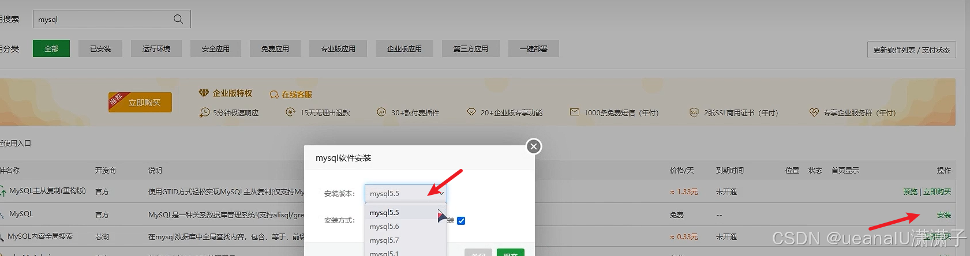This screenshot has width=970, height=256.
Task: Click the MySQL内容全局搜索 row icon
Action: tap(2, 236)
